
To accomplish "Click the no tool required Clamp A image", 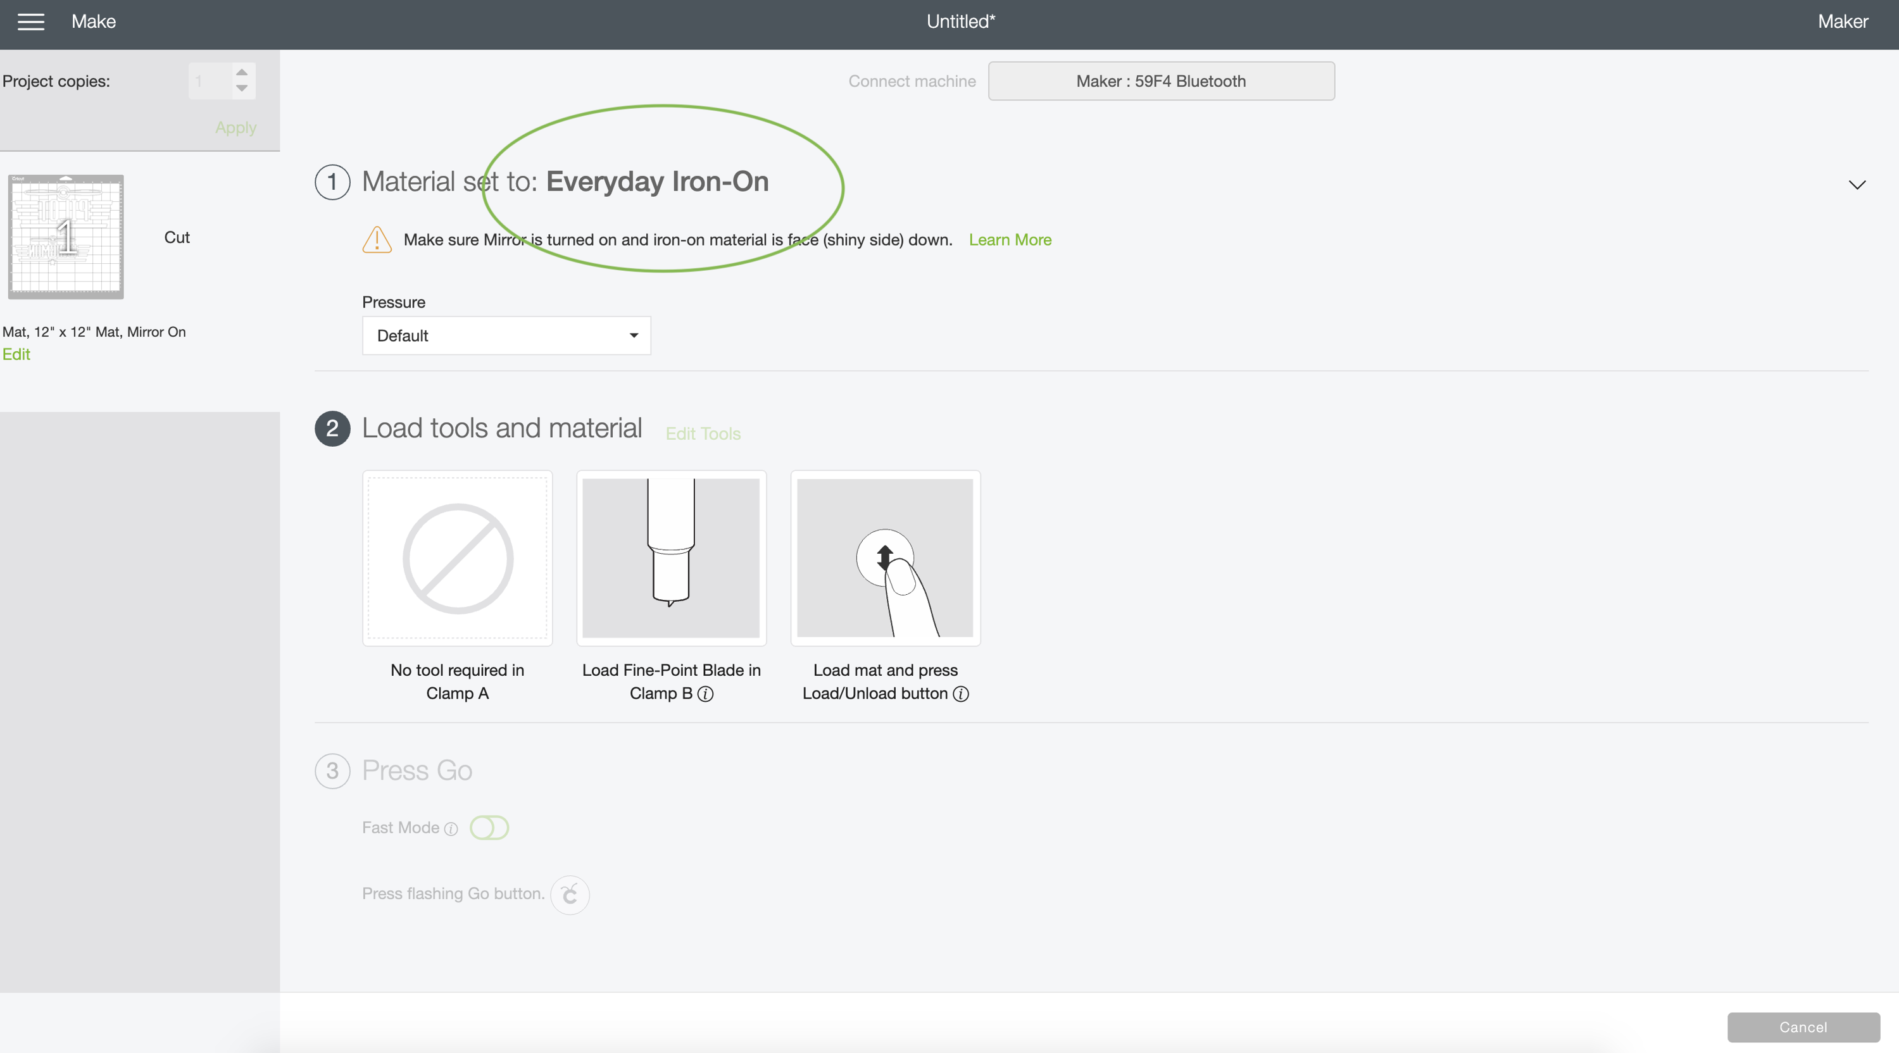I will pos(457,558).
